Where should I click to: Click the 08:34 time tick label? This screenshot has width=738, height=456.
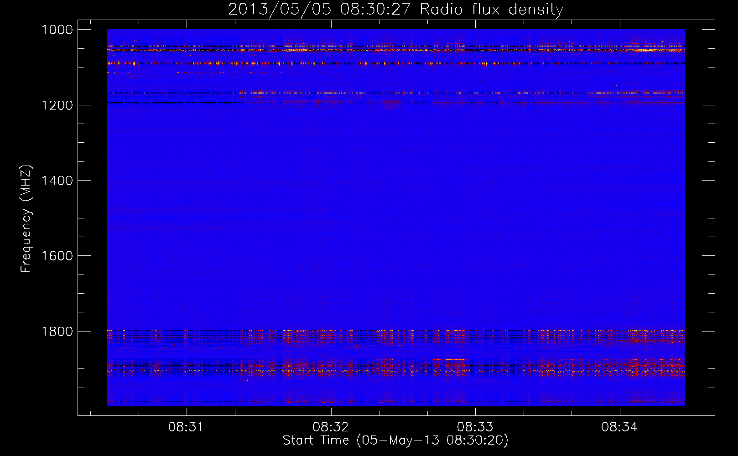[619, 427]
